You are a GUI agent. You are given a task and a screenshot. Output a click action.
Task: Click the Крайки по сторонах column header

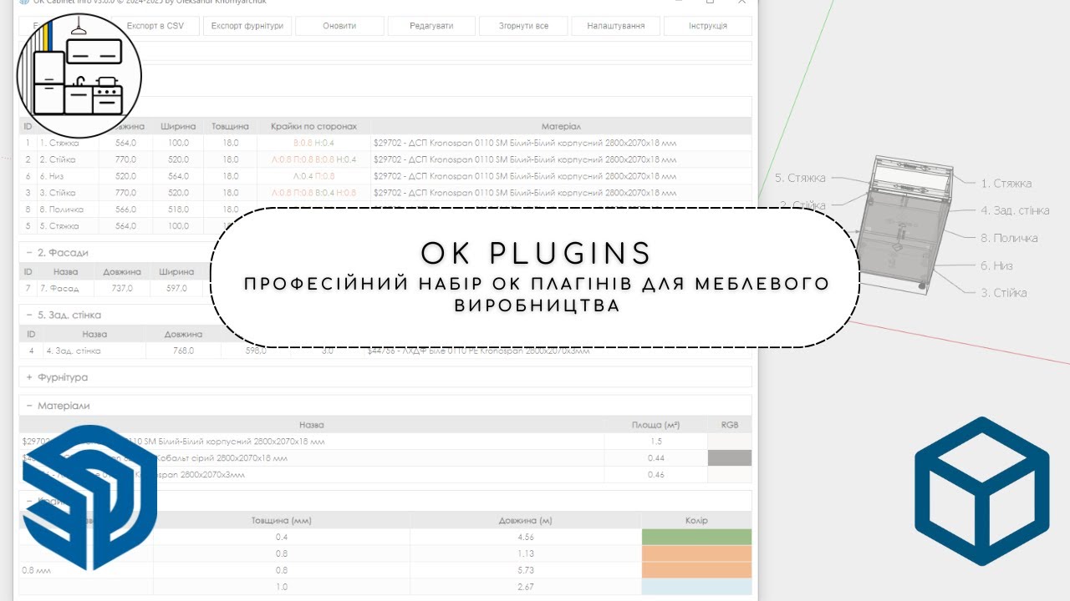coord(313,126)
